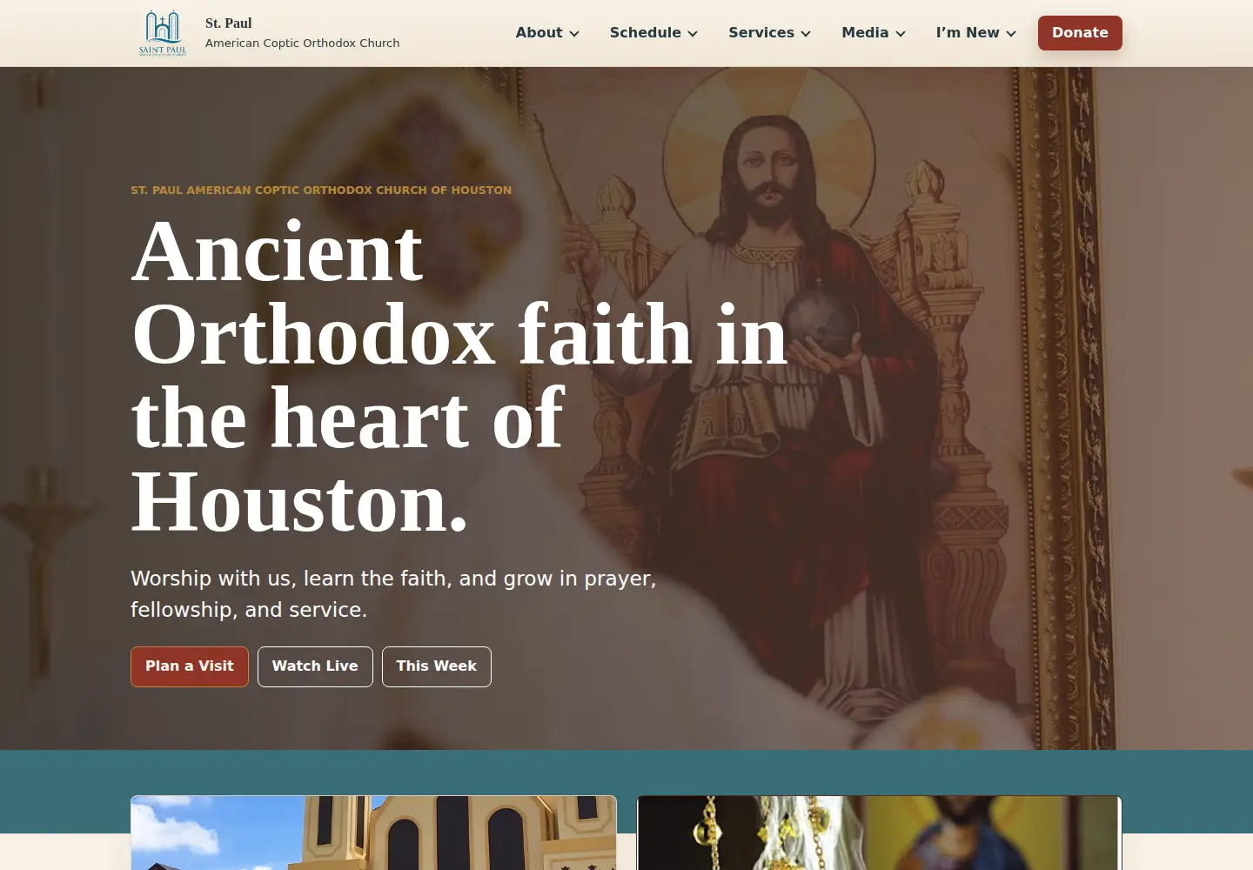The width and height of the screenshot is (1253, 870).
Task: Click the Watch Live button
Action: [315, 666]
